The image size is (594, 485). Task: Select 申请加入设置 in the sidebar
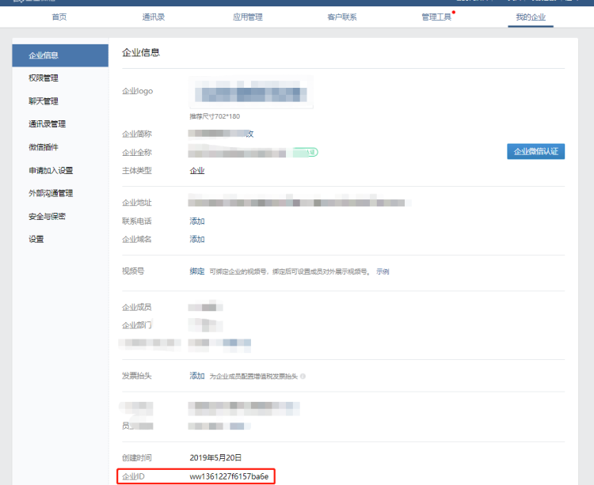click(51, 170)
